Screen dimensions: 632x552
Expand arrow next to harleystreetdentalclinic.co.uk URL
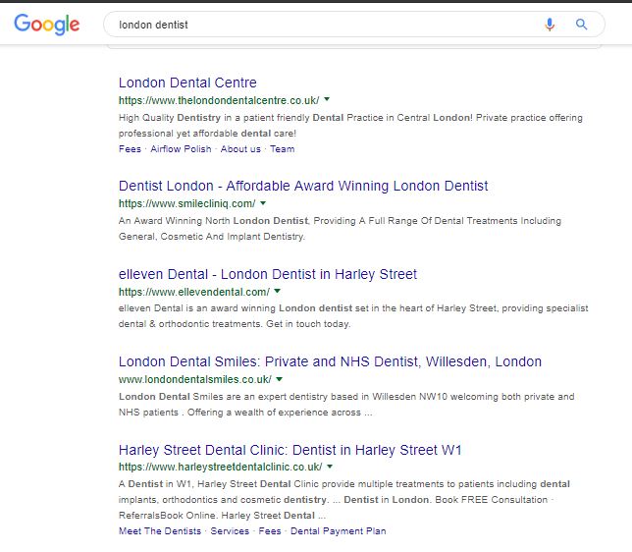point(330,467)
